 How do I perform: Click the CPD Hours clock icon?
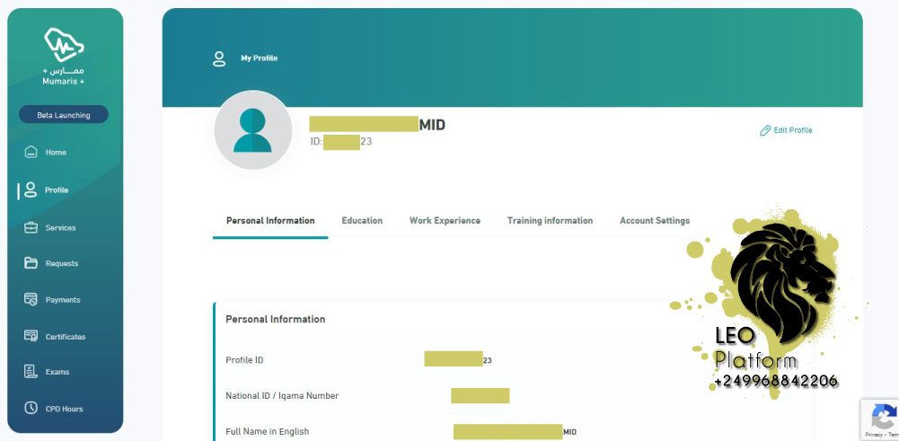(31, 409)
